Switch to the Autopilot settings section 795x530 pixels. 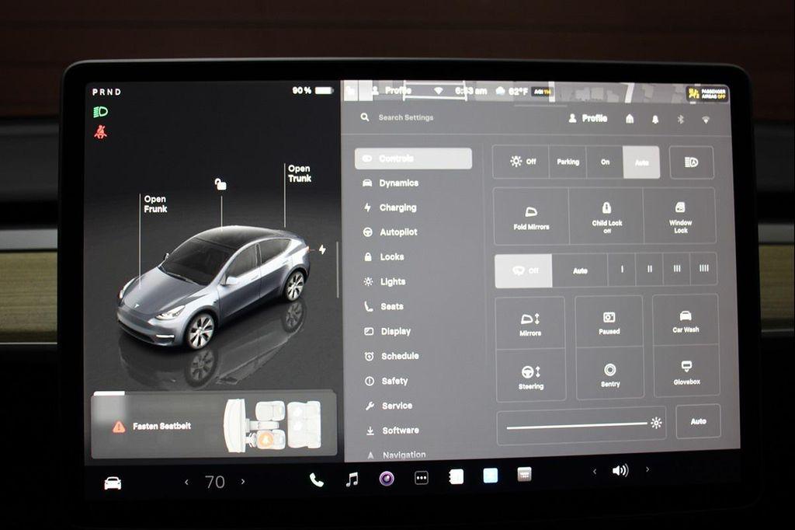(x=398, y=232)
